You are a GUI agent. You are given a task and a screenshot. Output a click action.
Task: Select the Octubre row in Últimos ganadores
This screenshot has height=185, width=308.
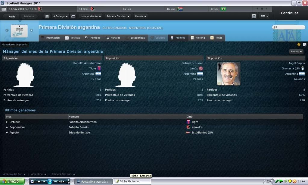tap(154, 122)
